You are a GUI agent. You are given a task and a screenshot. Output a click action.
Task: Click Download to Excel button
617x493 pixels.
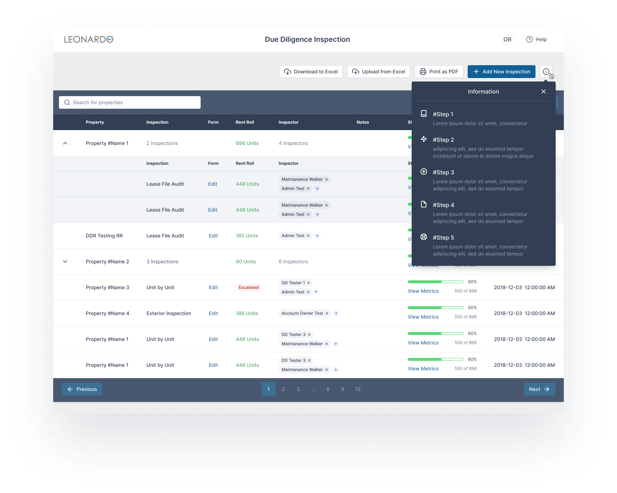click(311, 72)
